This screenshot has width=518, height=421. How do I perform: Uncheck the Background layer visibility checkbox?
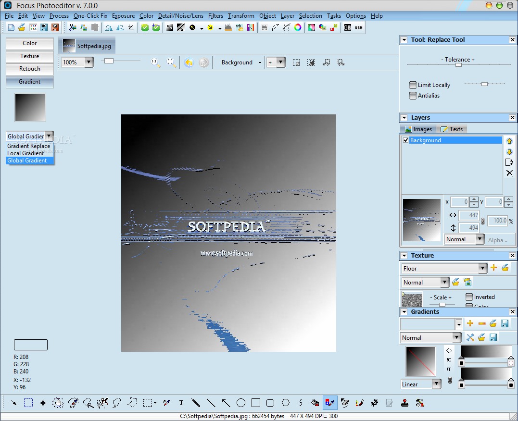click(406, 140)
